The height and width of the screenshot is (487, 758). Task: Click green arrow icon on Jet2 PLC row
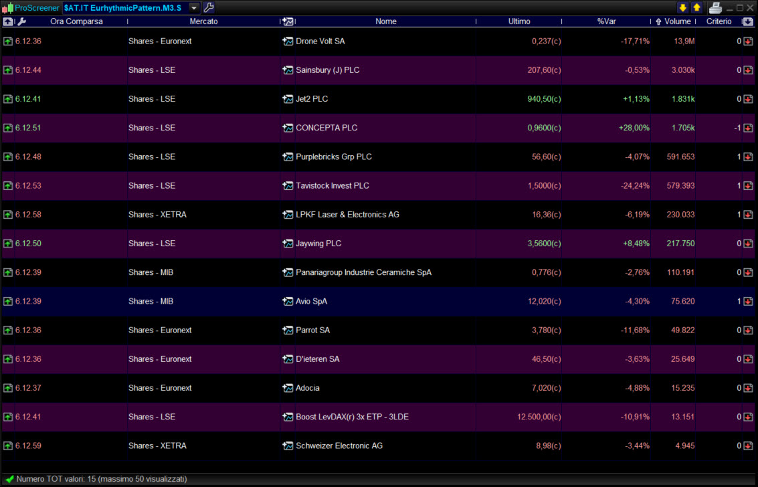8,99
